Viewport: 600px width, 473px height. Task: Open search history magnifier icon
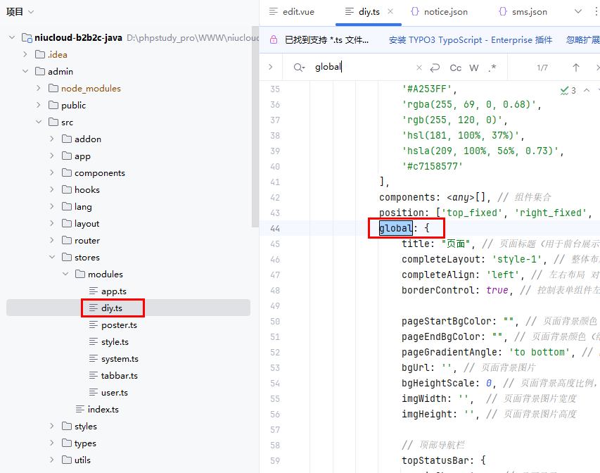[x=300, y=68]
